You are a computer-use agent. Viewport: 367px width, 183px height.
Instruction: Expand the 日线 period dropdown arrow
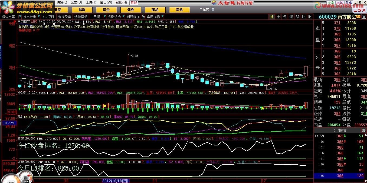tap(105, 17)
